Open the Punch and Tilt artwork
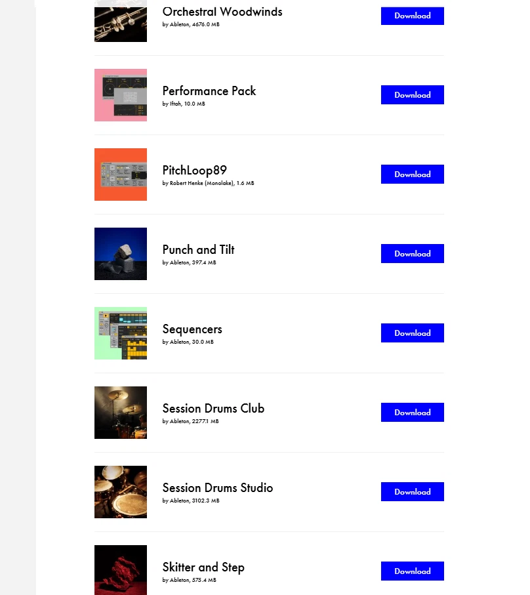Screen dimensions: 530x595 [x=121, y=254]
